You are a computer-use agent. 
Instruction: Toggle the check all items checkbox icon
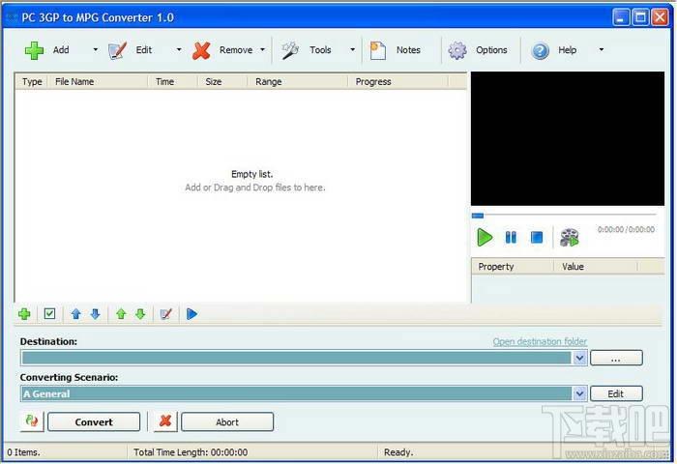pos(49,314)
